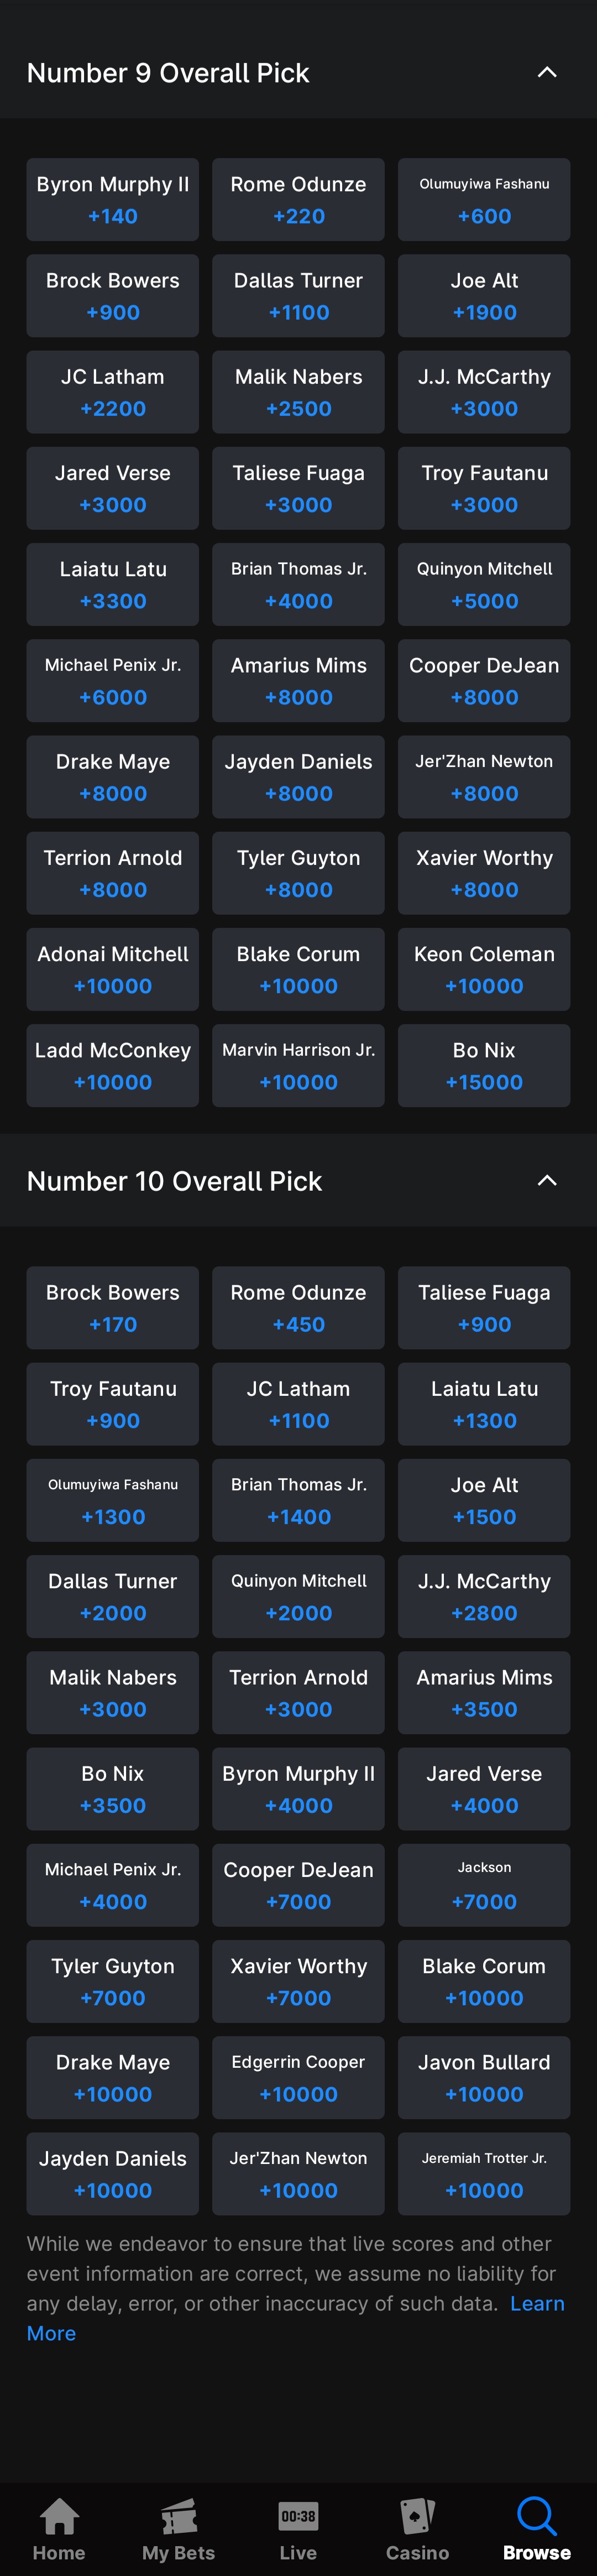Select Jackson +7000 odds
This screenshot has width=597, height=2576.
(484, 1884)
